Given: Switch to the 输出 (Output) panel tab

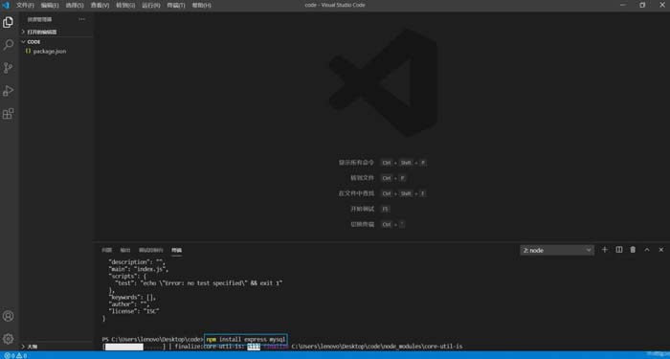Looking at the screenshot, I should pos(124,250).
